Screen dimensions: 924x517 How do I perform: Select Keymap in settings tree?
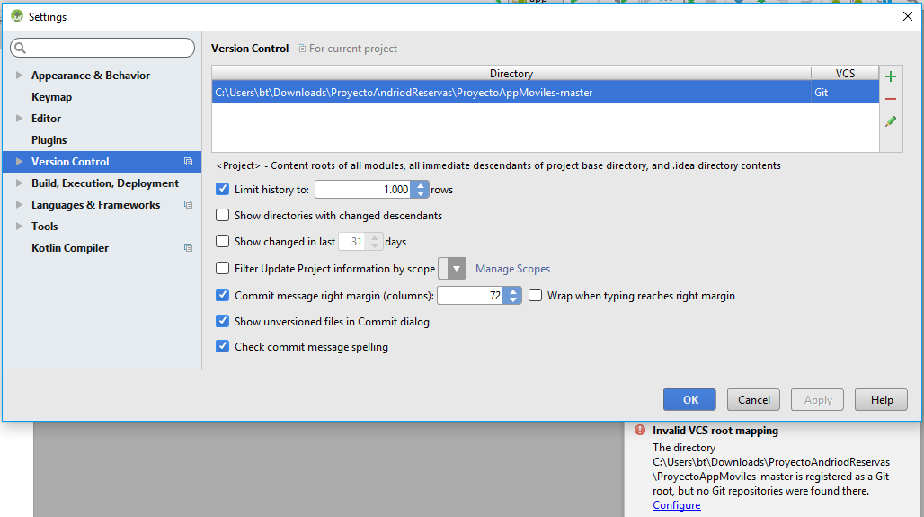pyautogui.click(x=51, y=97)
